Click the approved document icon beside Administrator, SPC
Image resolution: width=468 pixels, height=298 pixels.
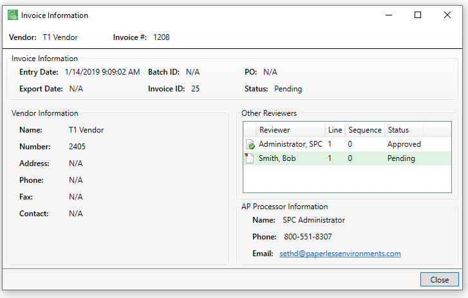[250, 144]
